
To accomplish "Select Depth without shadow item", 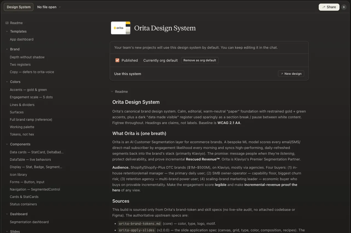I will (x=27, y=57).
